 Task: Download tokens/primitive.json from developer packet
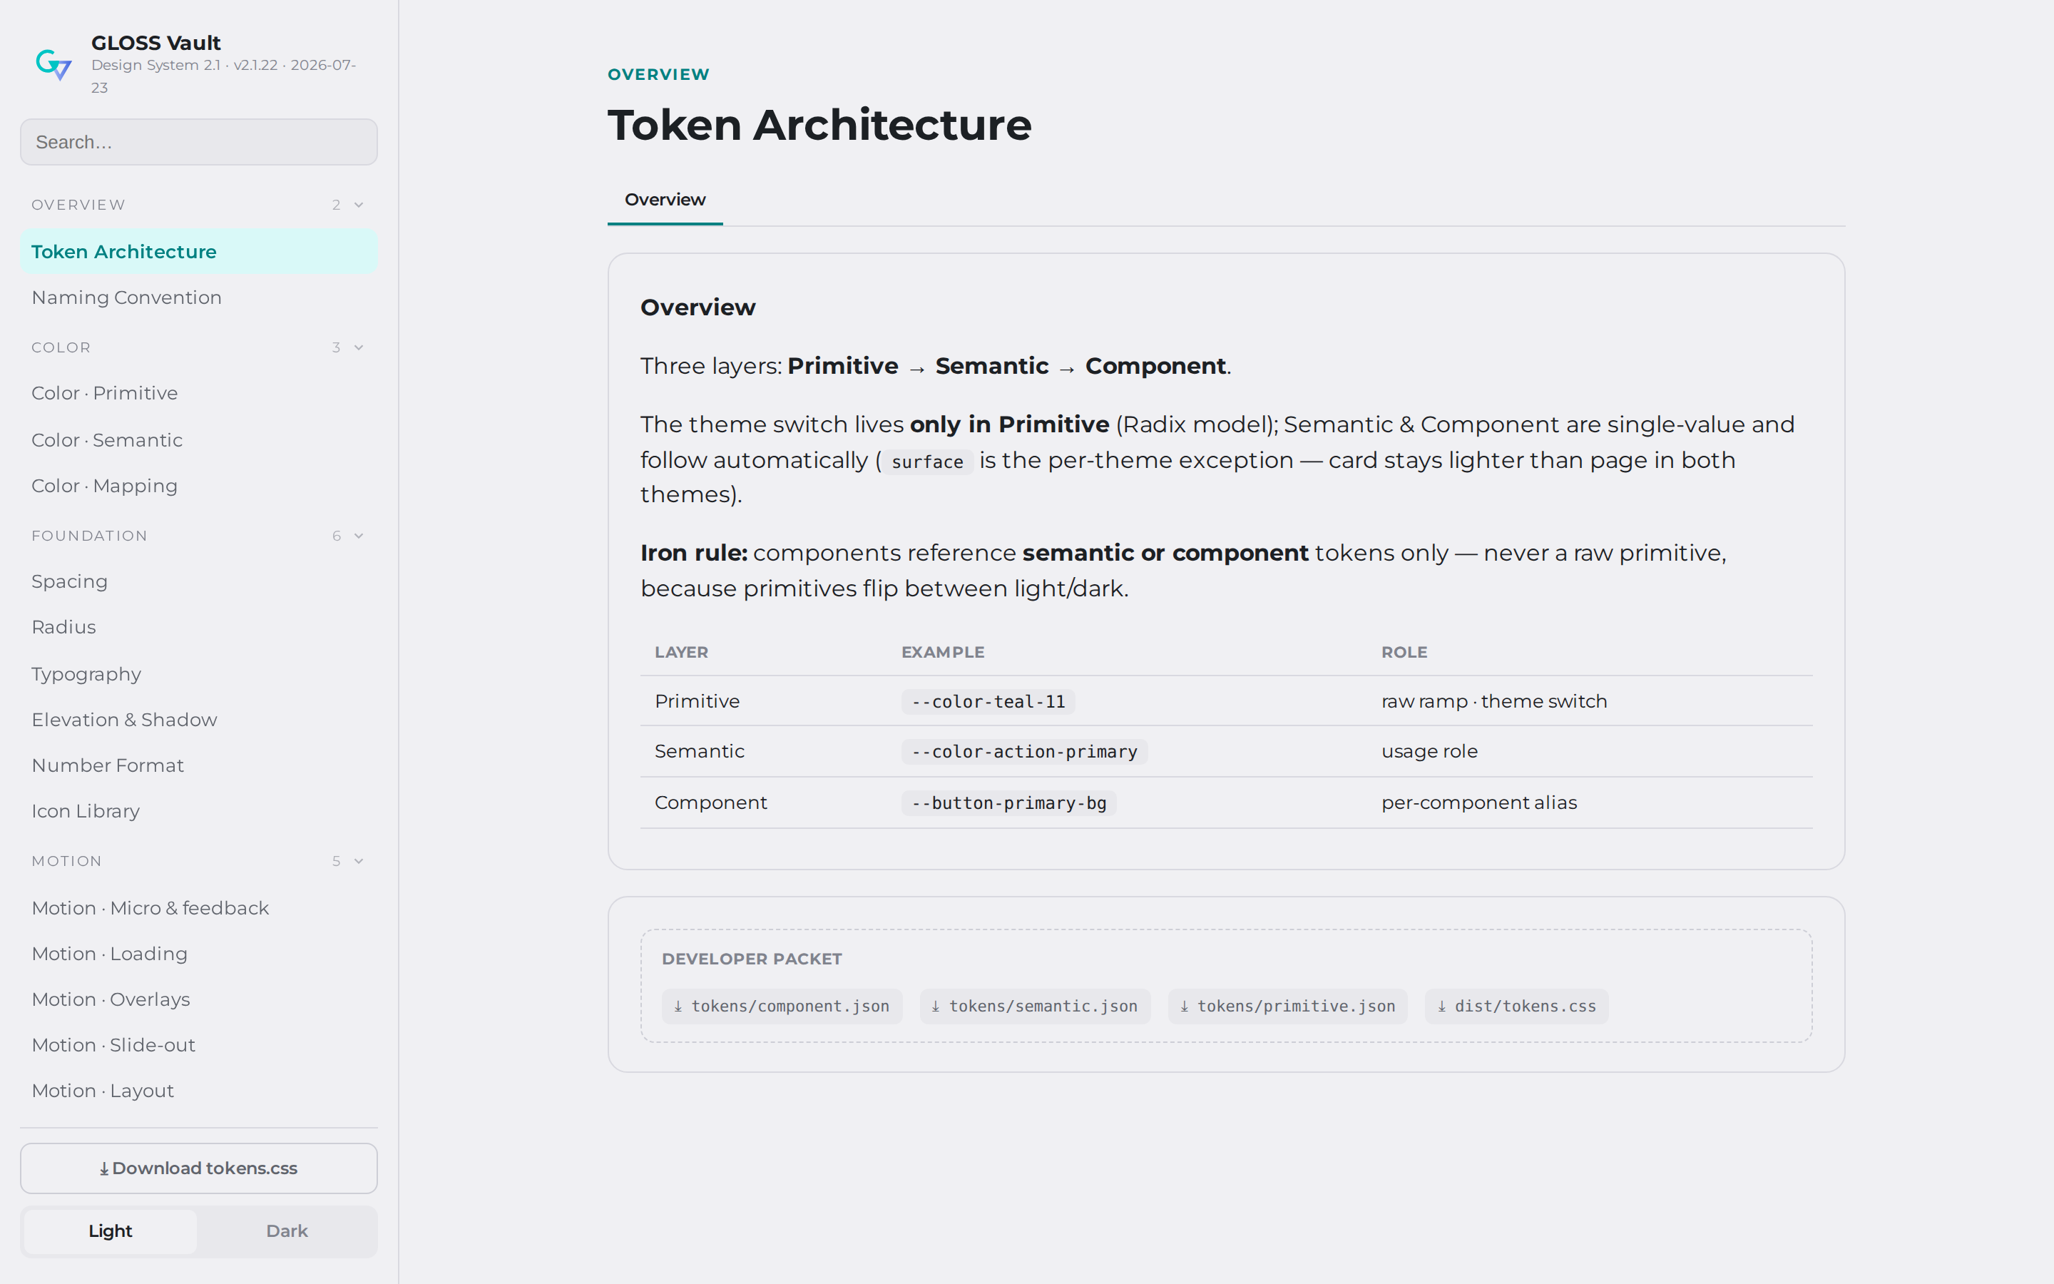[1287, 1007]
